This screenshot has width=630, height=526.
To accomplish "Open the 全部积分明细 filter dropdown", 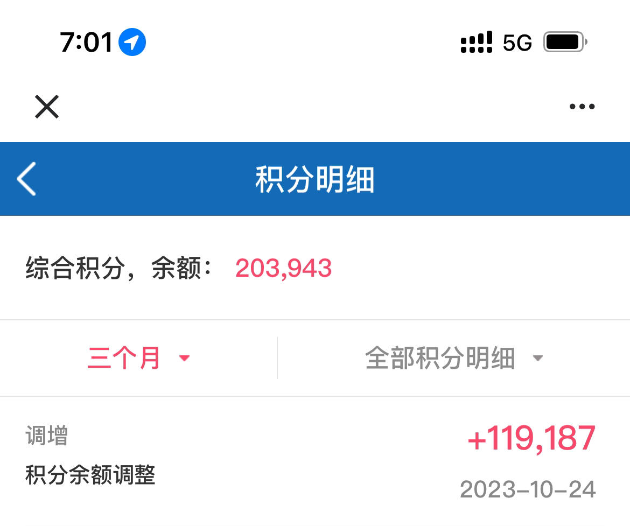I will (453, 358).
